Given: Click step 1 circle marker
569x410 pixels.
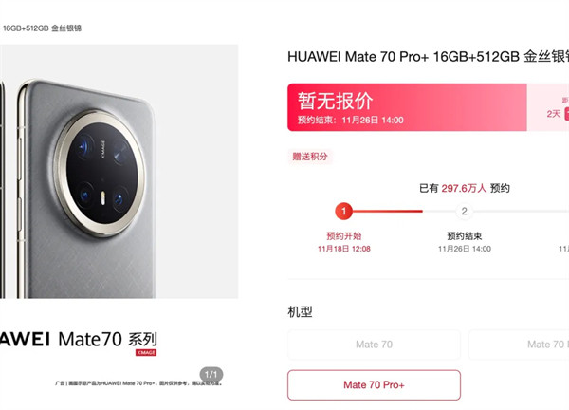Looking at the screenshot, I should point(343,211).
